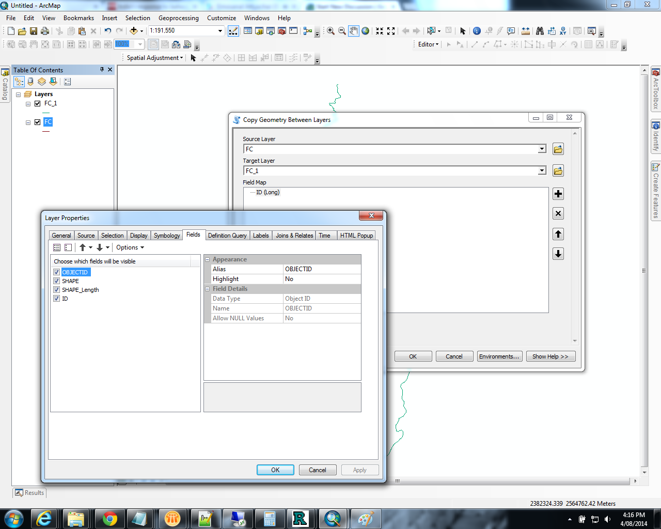Activate the Identify tool in the toolbar
Screen dimensions: 661x529
point(477,31)
